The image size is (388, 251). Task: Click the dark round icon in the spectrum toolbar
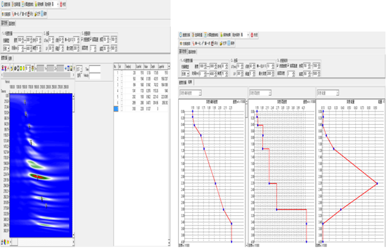[15, 69]
